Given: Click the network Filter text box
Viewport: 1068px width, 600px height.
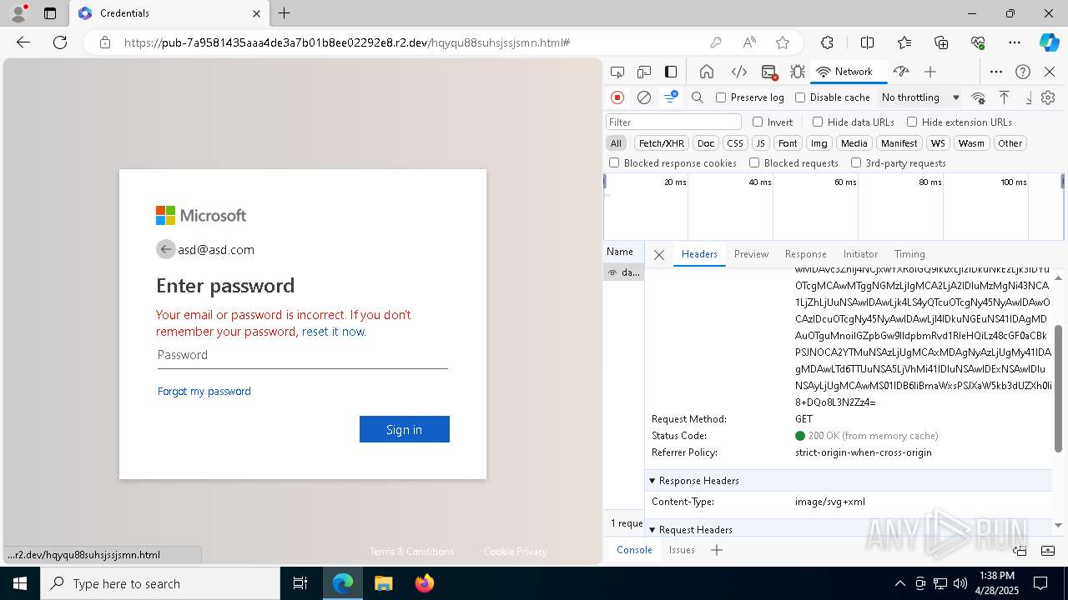Looking at the screenshot, I should (673, 122).
